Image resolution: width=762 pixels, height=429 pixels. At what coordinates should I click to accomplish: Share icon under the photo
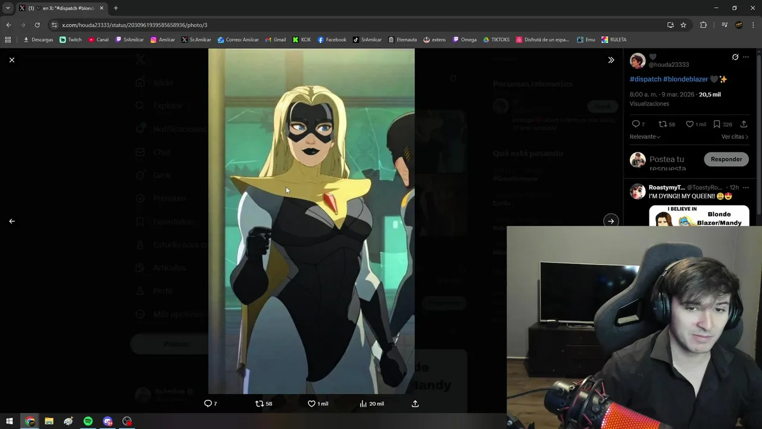pyautogui.click(x=415, y=403)
